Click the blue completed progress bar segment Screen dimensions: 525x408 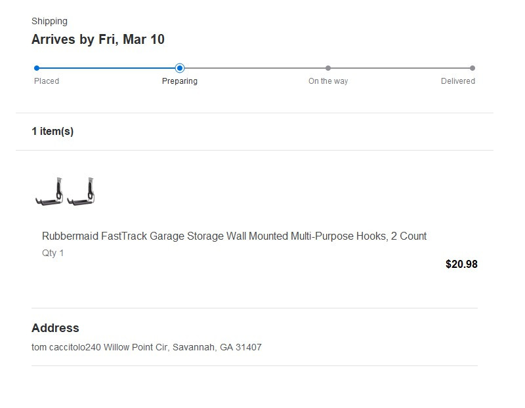click(x=107, y=68)
